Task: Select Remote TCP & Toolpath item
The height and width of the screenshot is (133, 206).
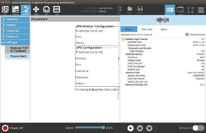Action: point(17,50)
